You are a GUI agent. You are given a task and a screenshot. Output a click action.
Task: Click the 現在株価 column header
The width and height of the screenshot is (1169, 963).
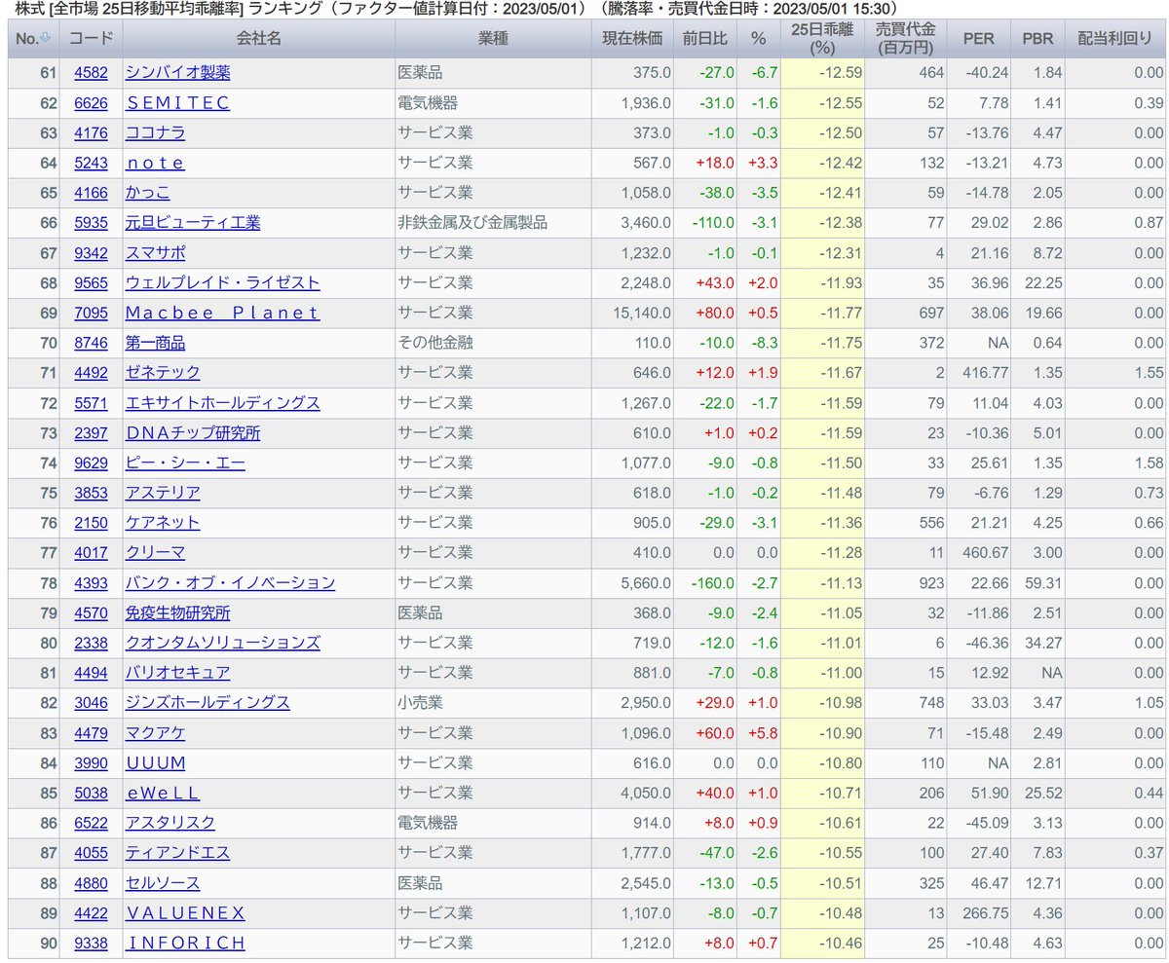click(x=632, y=39)
